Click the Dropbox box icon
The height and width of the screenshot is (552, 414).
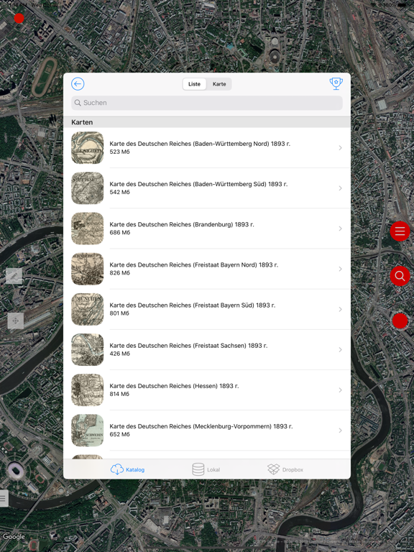click(274, 469)
